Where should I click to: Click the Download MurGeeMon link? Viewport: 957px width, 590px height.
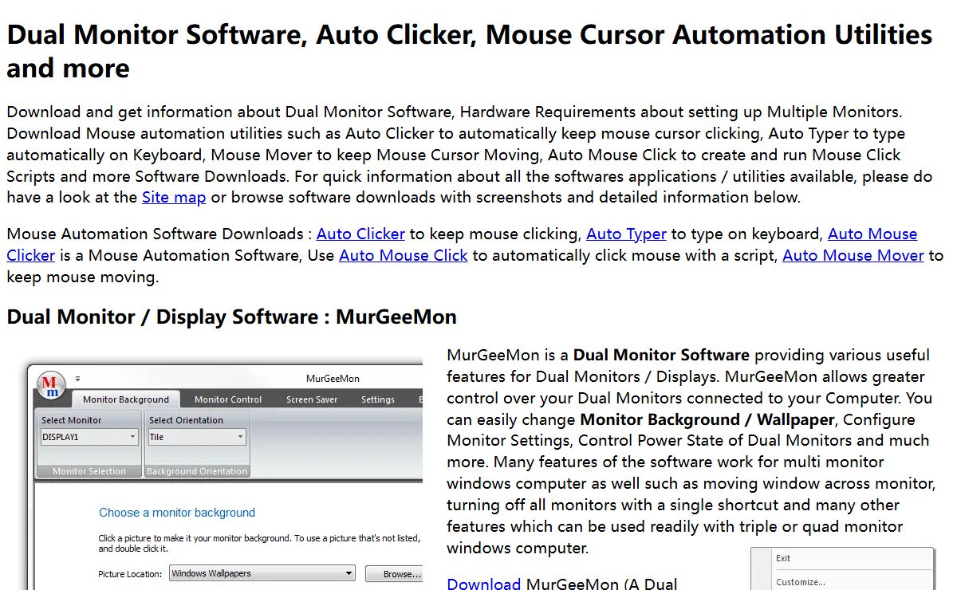(x=483, y=584)
